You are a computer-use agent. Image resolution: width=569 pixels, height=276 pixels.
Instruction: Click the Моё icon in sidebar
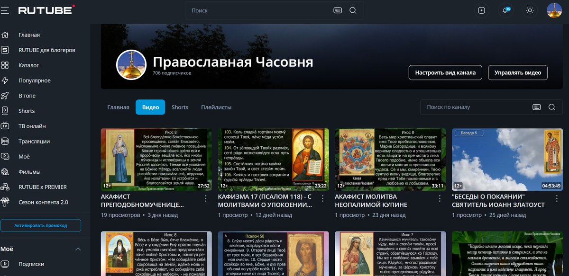coord(5,156)
